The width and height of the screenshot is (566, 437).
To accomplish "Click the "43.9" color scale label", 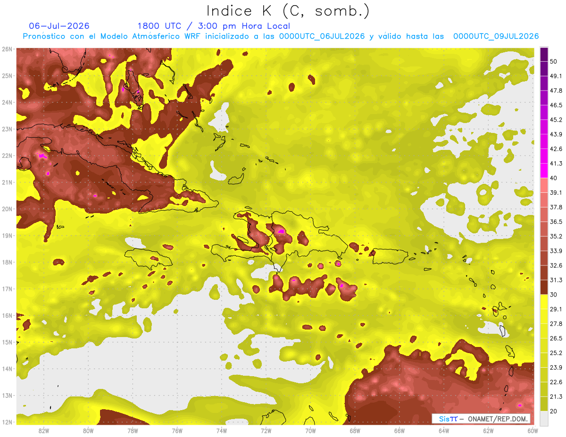I will 556,134.
